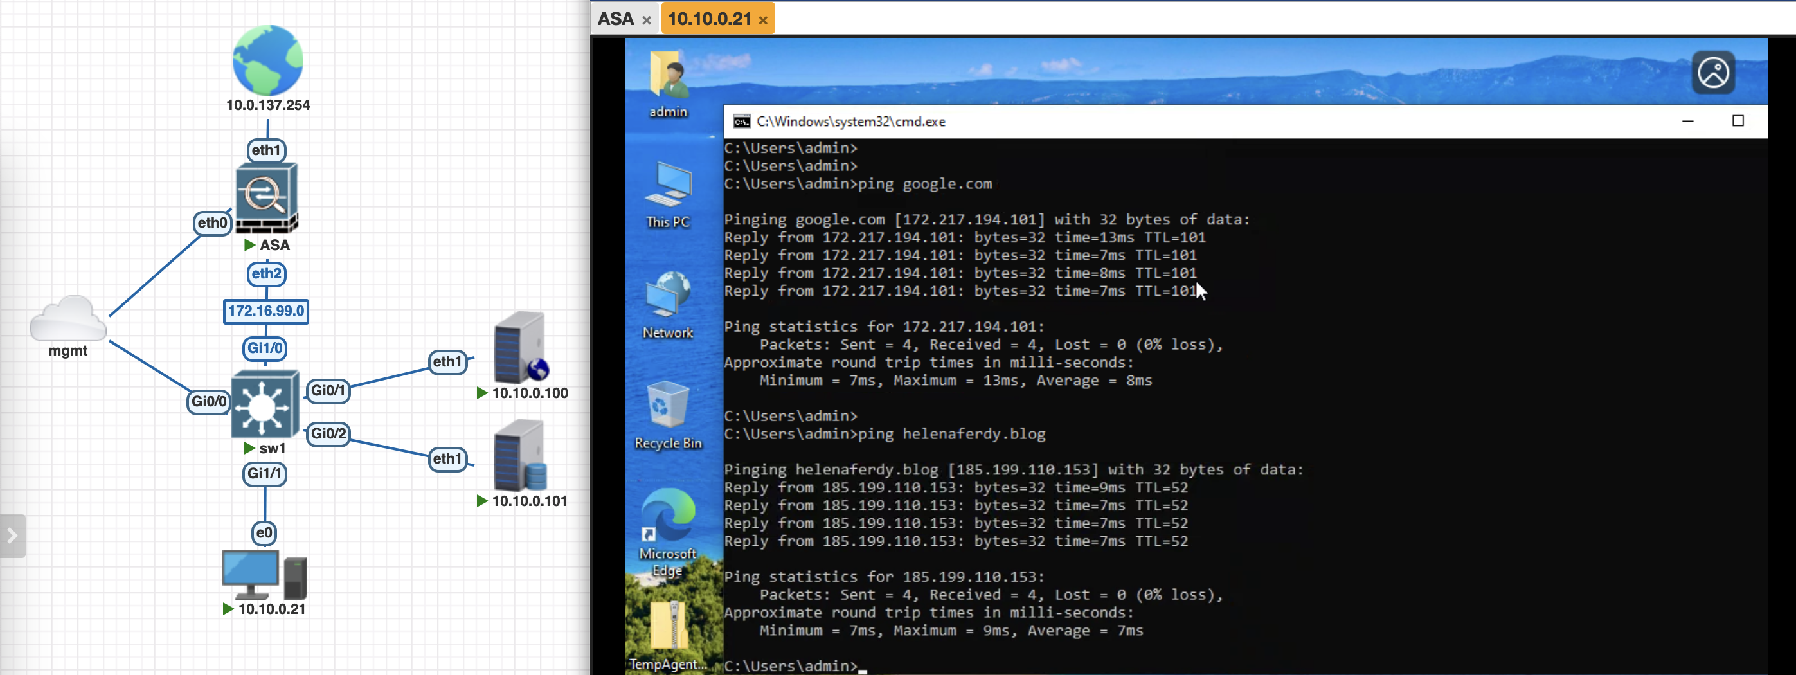Click the cmd.exe window title bar icon
Screen dimensions: 1796x675
(741, 122)
